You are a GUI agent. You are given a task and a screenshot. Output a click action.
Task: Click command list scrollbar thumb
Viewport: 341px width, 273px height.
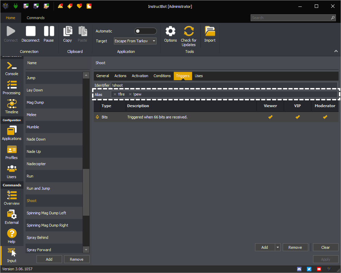(x=86, y=192)
